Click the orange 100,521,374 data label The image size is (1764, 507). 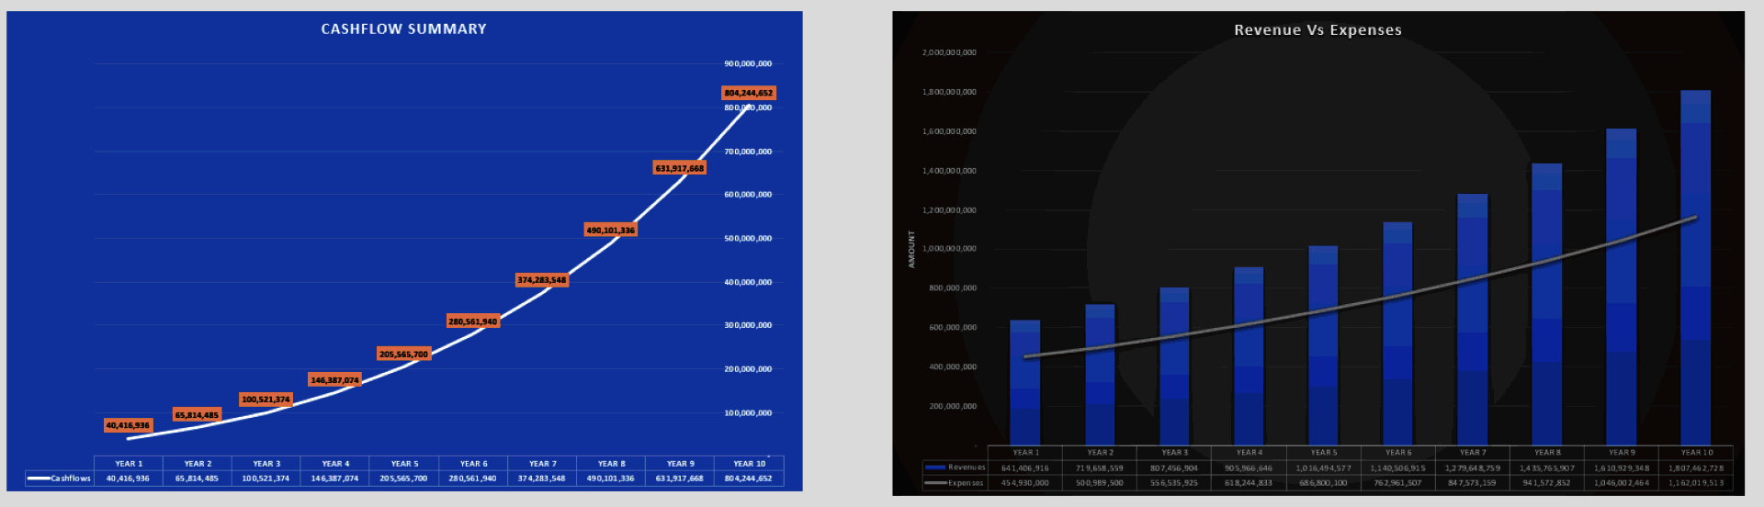tap(266, 400)
